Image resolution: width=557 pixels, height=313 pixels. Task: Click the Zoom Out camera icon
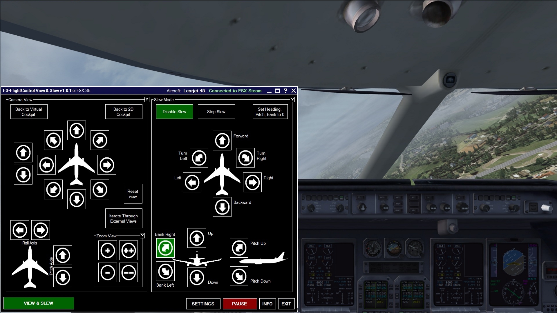pyautogui.click(x=108, y=272)
